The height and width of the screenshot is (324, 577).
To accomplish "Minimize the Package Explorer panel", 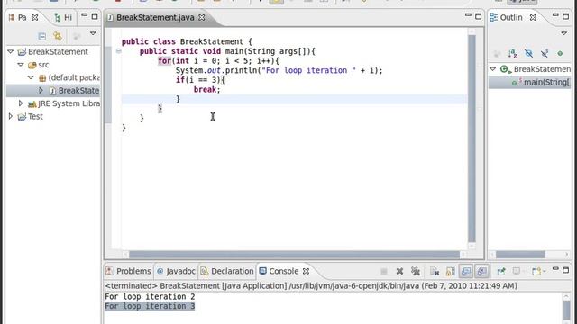I will point(85,15).
